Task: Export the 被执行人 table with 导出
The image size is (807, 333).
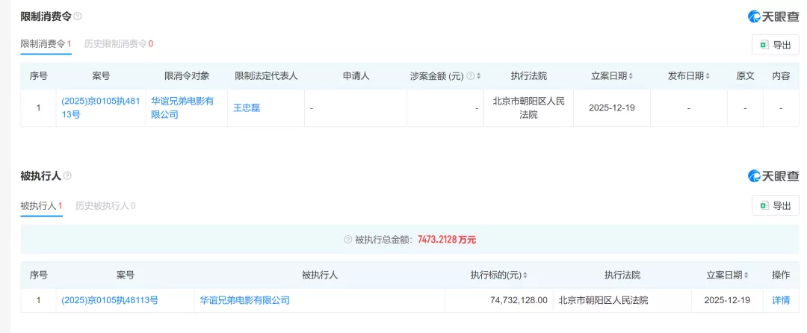Action: (x=775, y=205)
